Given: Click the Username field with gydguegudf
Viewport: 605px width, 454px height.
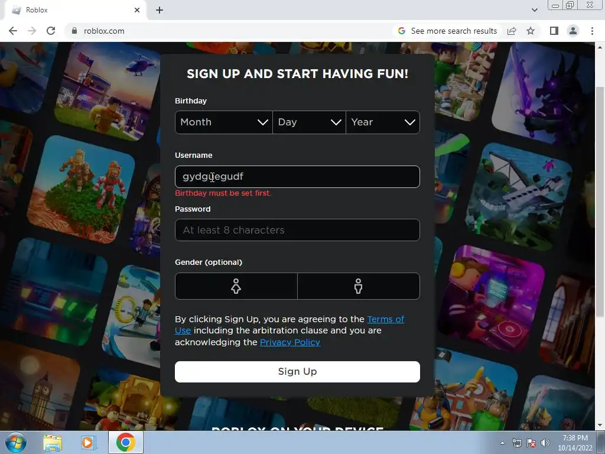Looking at the screenshot, I should (297, 177).
